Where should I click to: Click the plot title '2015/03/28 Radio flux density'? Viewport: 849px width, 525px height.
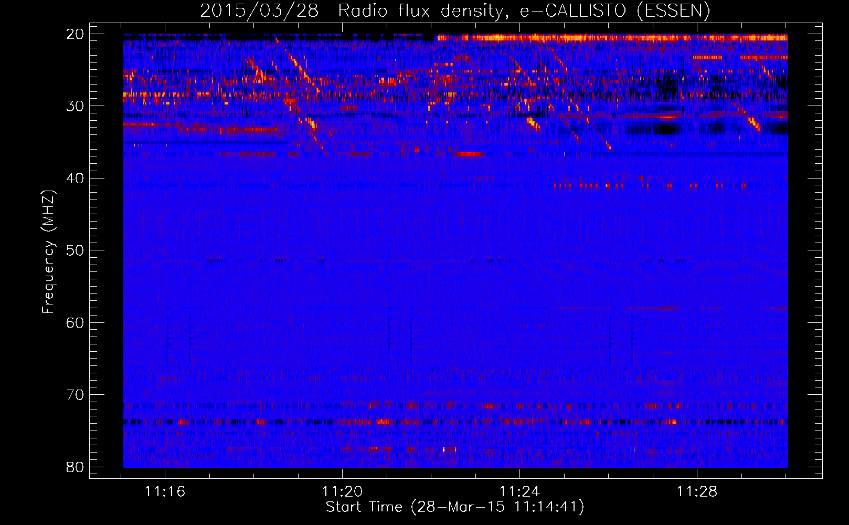[x=454, y=10]
